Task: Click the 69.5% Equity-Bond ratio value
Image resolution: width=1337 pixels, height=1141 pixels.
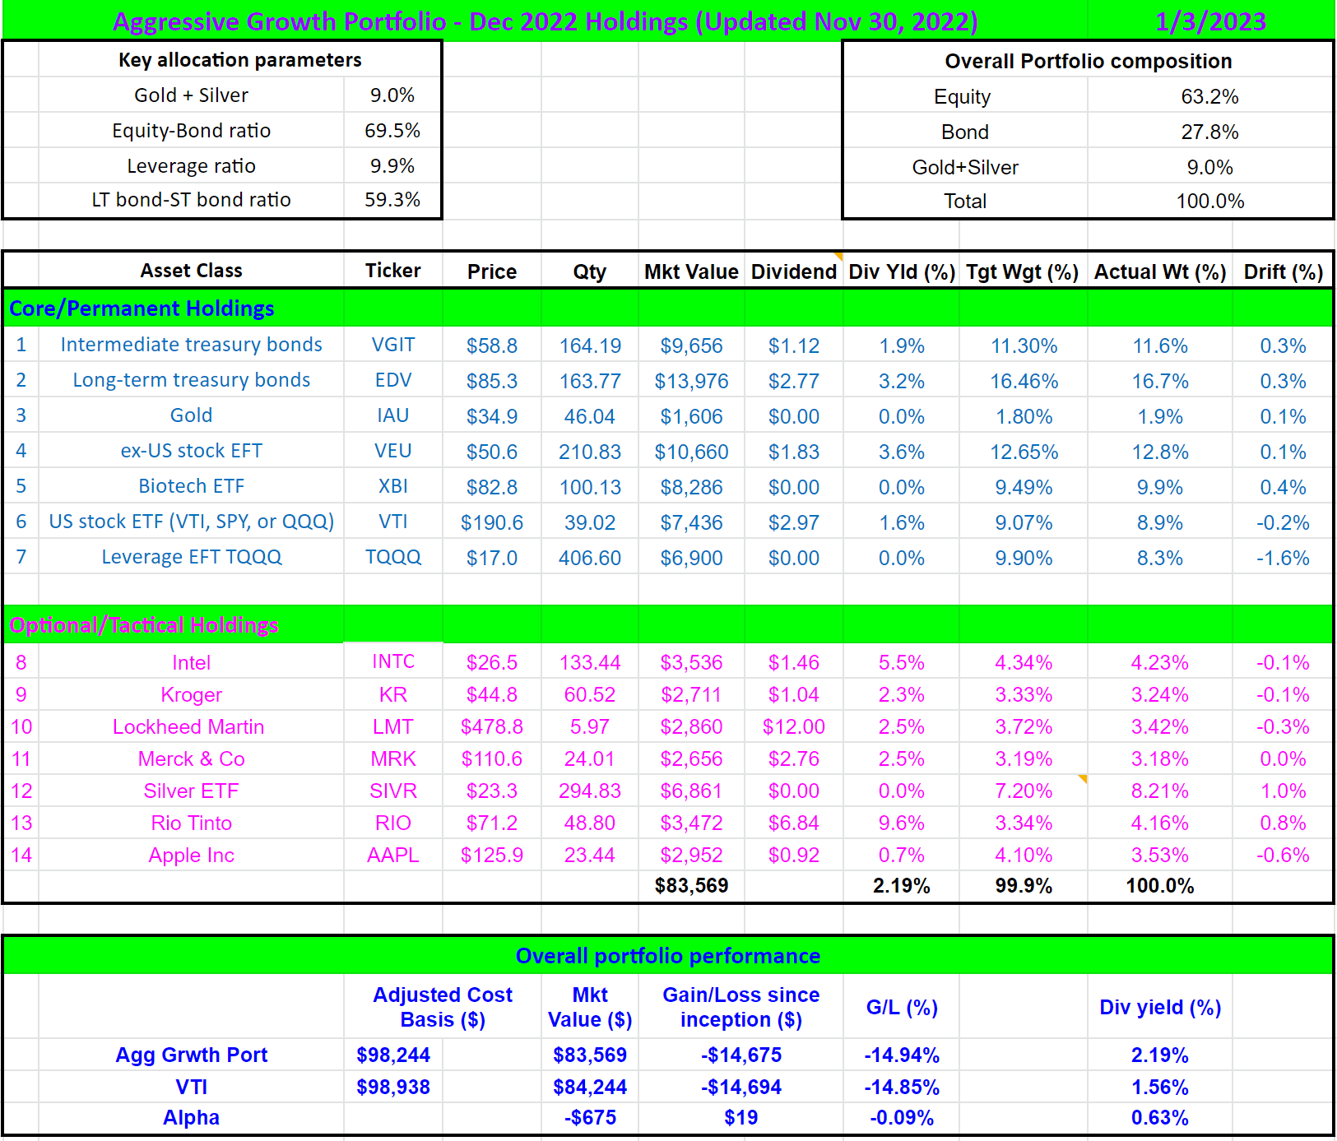Action: point(392,131)
